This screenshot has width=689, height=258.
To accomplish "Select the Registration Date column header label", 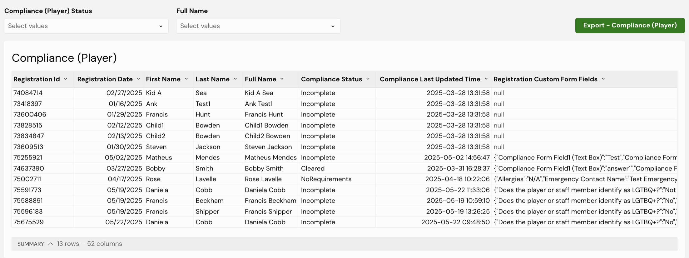I will [x=105, y=79].
